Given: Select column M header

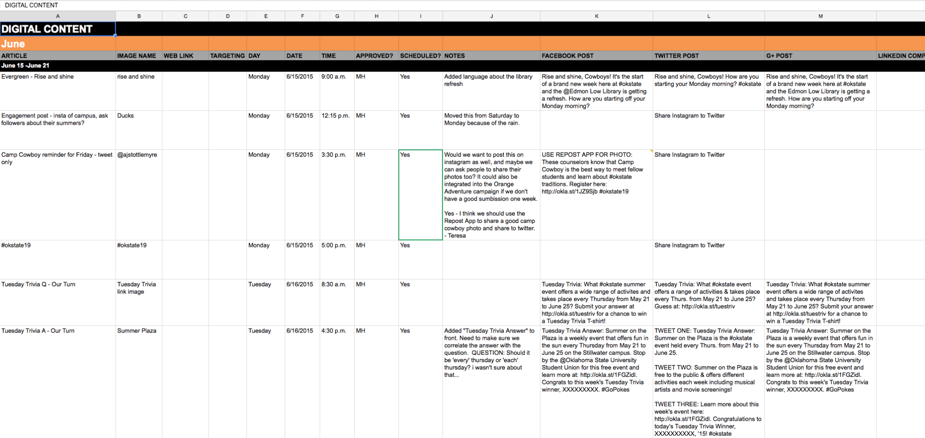Looking at the screenshot, I should pos(820,16).
